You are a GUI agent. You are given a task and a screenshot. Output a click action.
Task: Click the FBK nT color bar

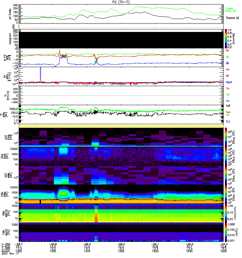coord(226,232)
